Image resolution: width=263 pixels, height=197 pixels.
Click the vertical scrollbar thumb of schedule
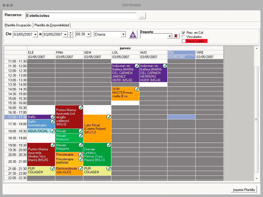point(256,120)
